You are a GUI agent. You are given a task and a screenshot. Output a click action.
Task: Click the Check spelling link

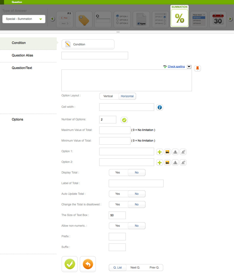tap(176, 67)
